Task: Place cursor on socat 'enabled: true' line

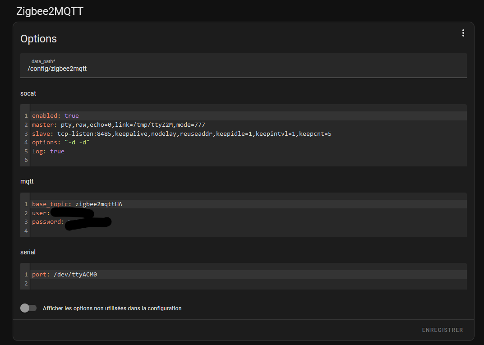Action: pos(55,116)
